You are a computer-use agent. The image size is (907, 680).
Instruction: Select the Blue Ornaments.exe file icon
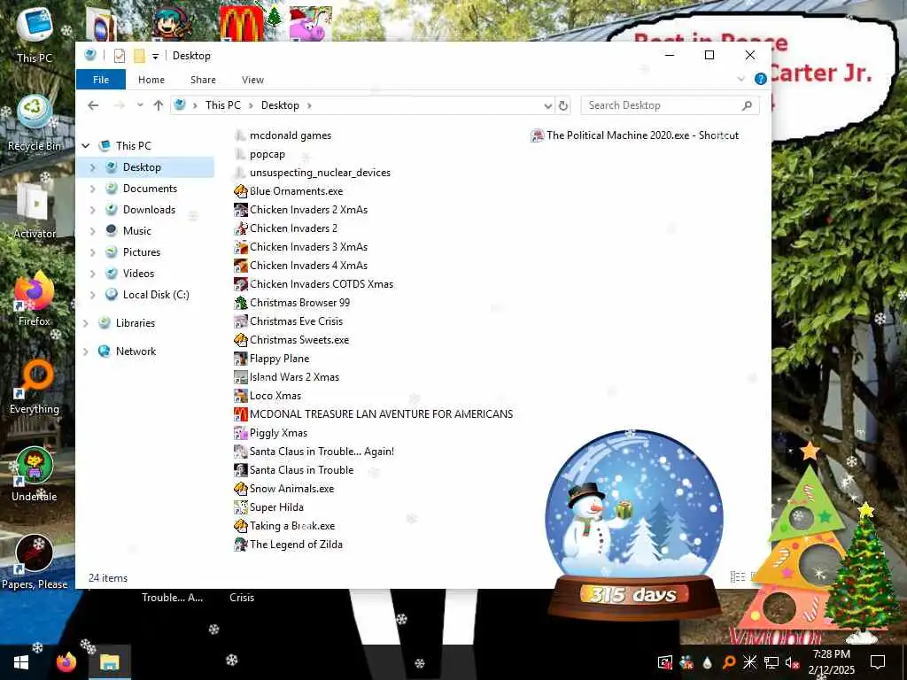point(241,191)
